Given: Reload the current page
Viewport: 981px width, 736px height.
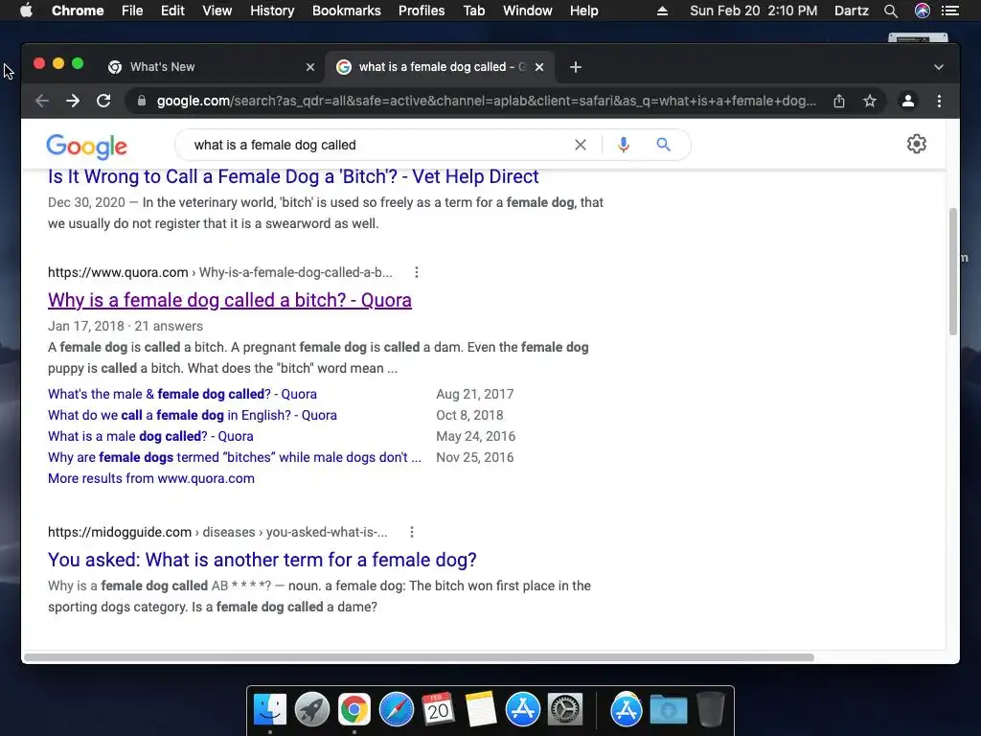Looking at the screenshot, I should click(103, 101).
